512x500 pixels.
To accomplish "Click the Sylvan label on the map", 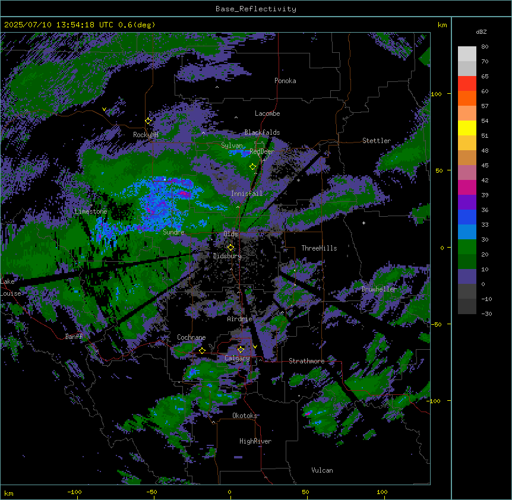I will point(232,145).
